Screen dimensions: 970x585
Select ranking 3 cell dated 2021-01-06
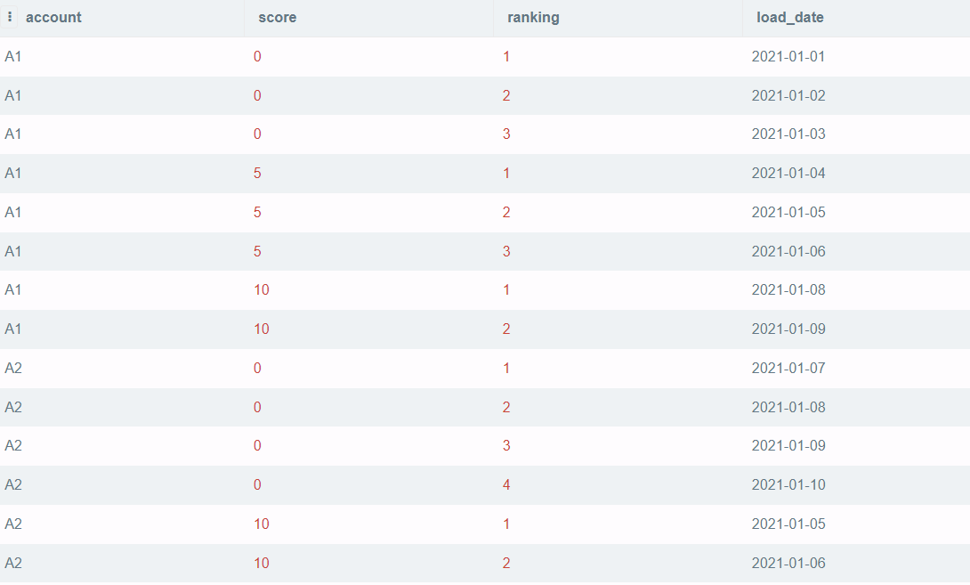[506, 251]
